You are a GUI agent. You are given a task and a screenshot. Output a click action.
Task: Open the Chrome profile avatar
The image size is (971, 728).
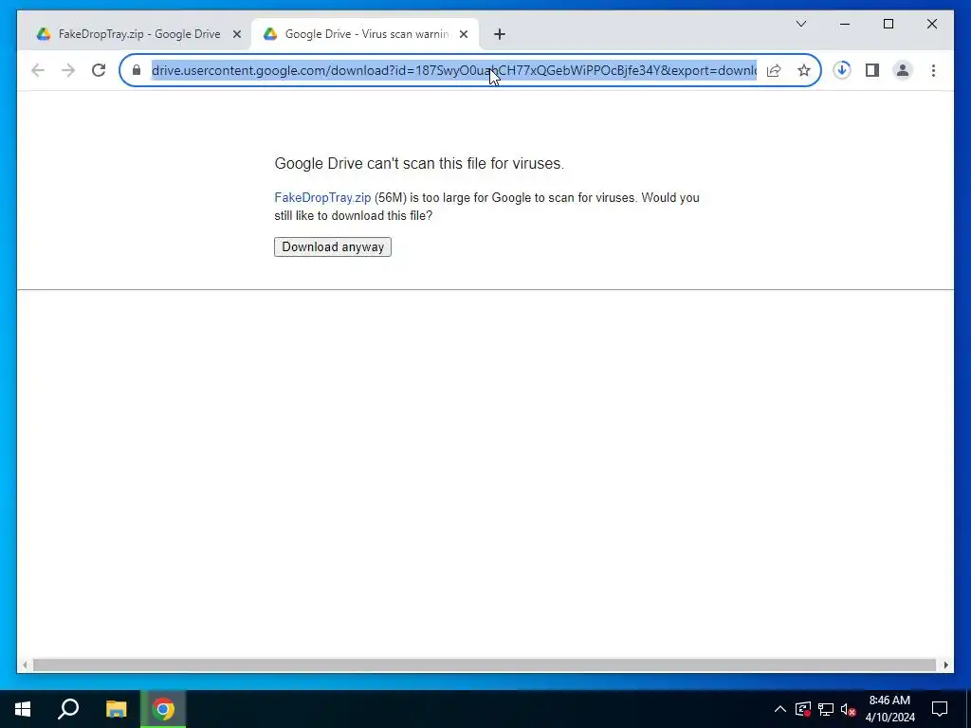click(x=903, y=70)
